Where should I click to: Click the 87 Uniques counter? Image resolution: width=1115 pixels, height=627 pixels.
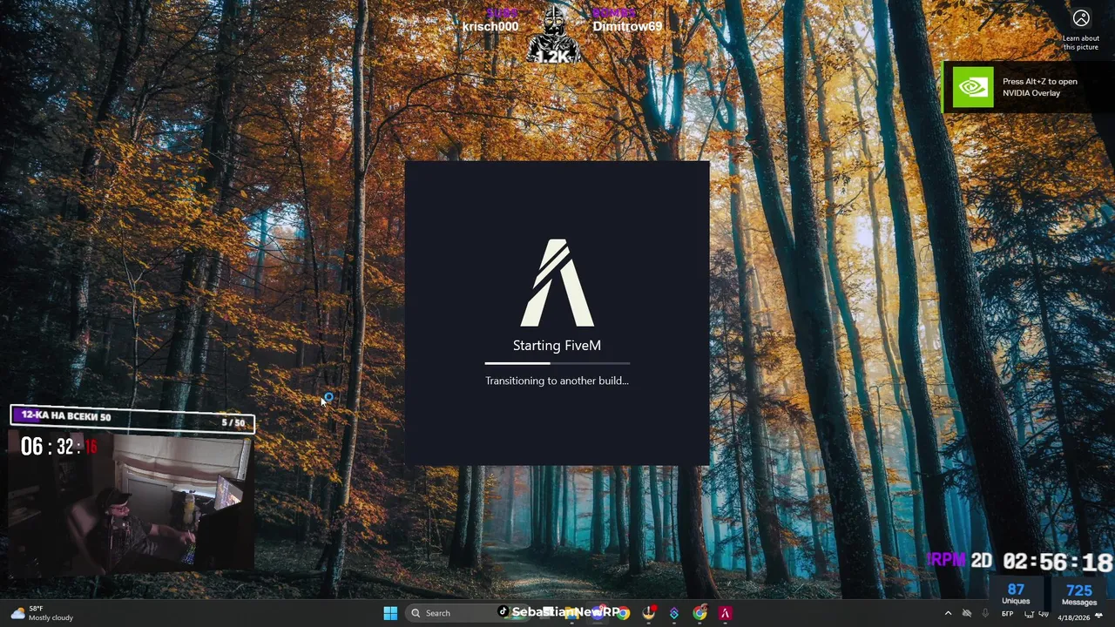pos(1016,594)
